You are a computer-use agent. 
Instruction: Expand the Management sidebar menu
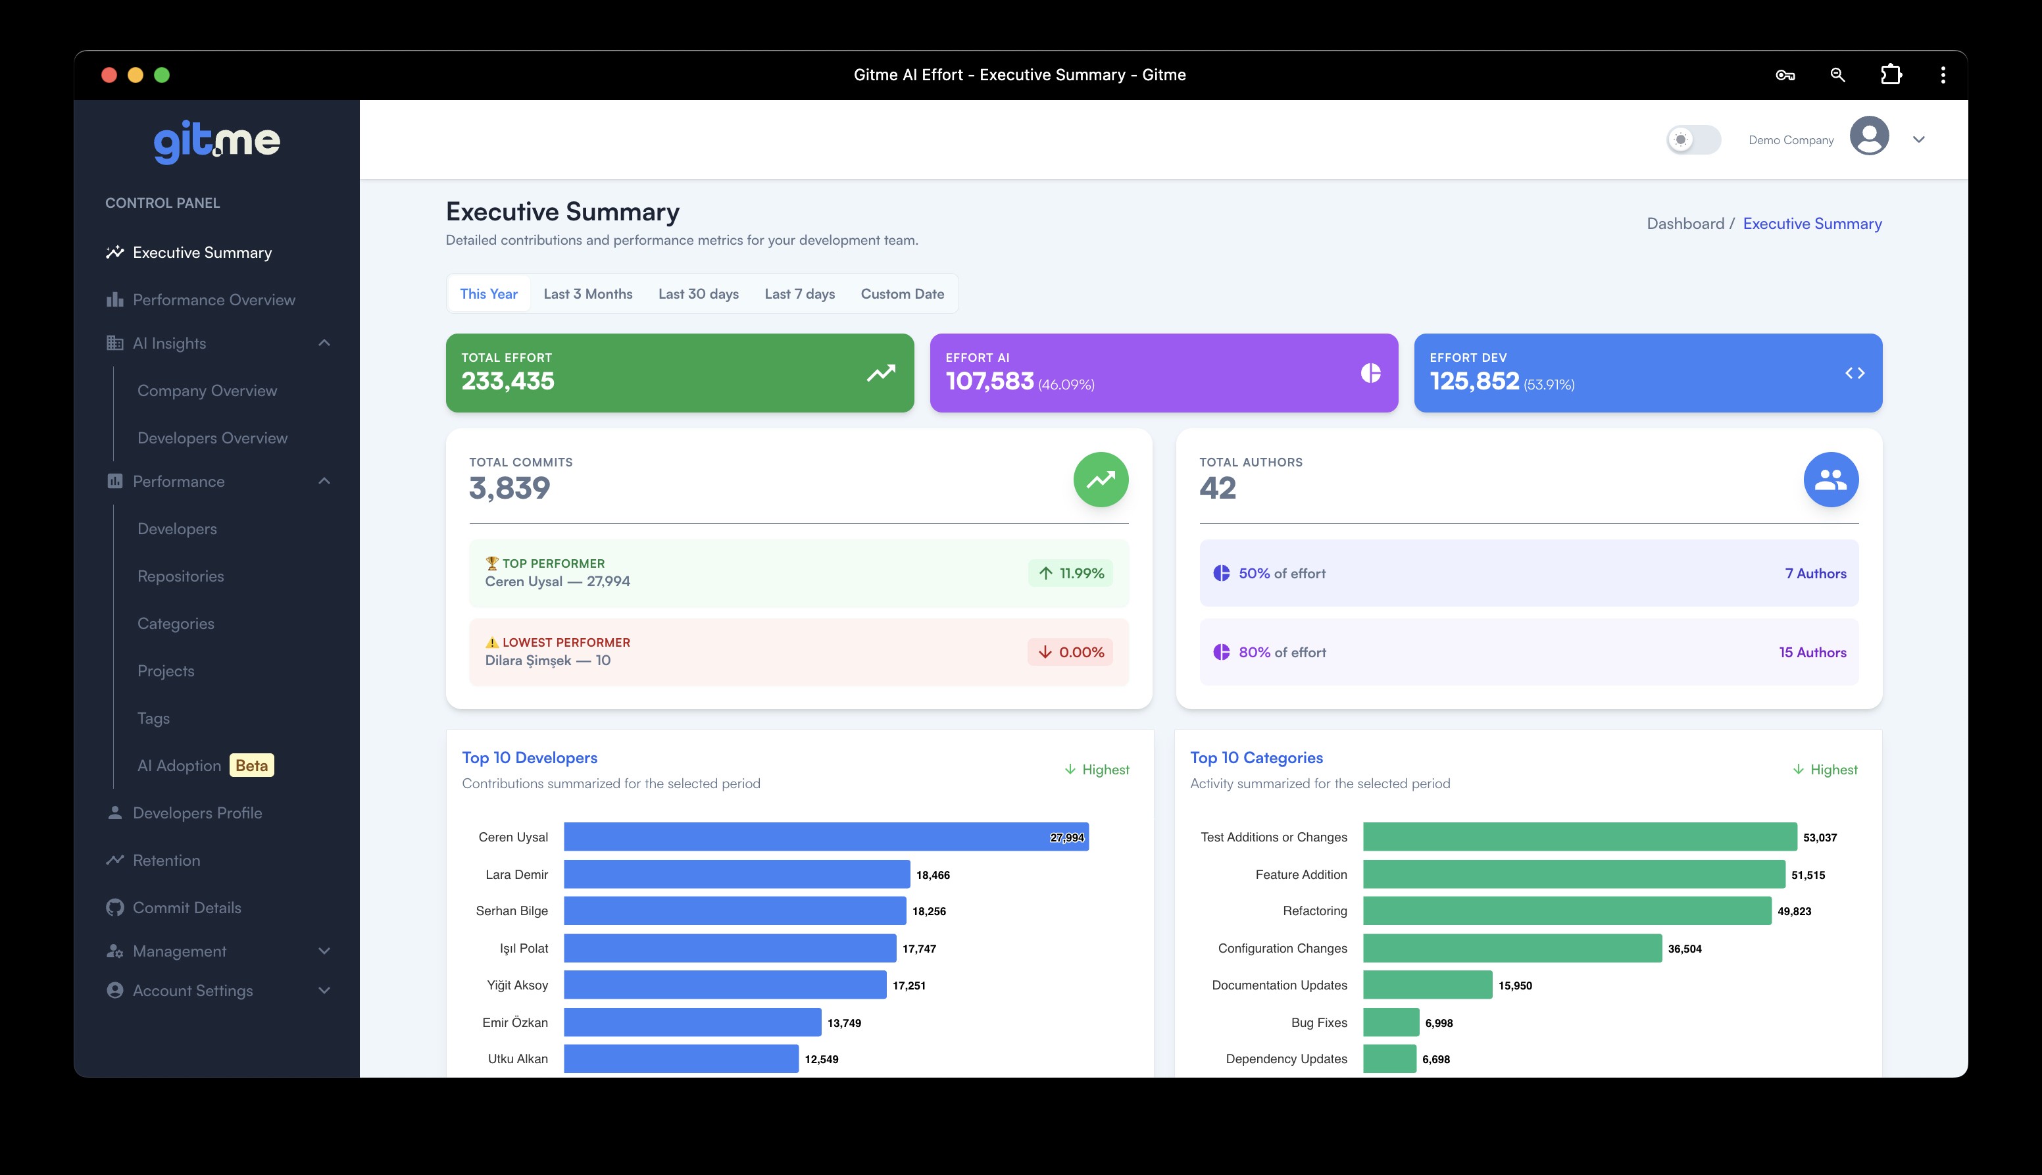(324, 951)
